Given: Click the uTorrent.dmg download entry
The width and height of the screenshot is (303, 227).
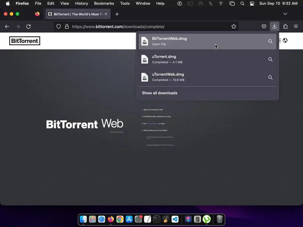Looking at the screenshot, I should (x=207, y=59).
